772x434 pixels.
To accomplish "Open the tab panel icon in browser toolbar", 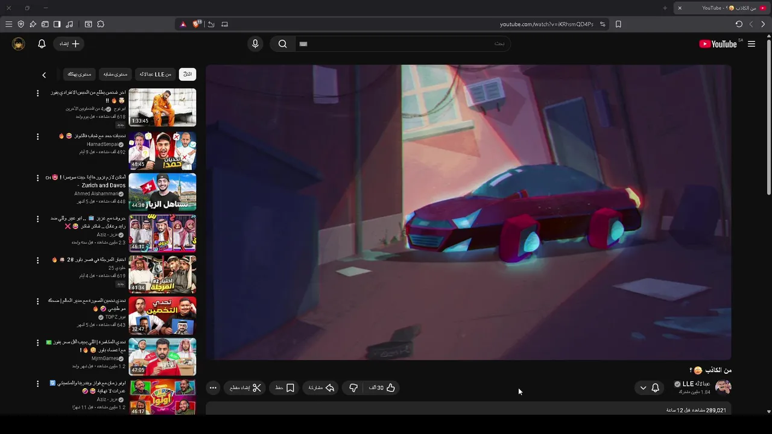I will pos(45,24).
